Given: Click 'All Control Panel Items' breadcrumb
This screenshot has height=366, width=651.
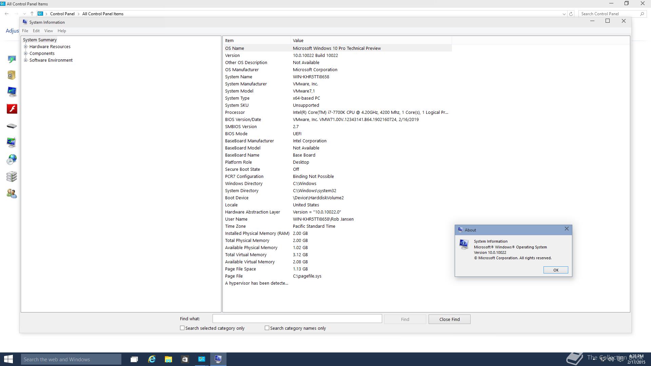Looking at the screenshot, I should [x=103, y=14].
